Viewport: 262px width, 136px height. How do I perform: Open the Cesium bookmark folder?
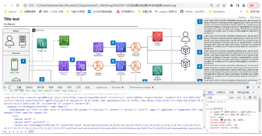click(x=10, y=12)
